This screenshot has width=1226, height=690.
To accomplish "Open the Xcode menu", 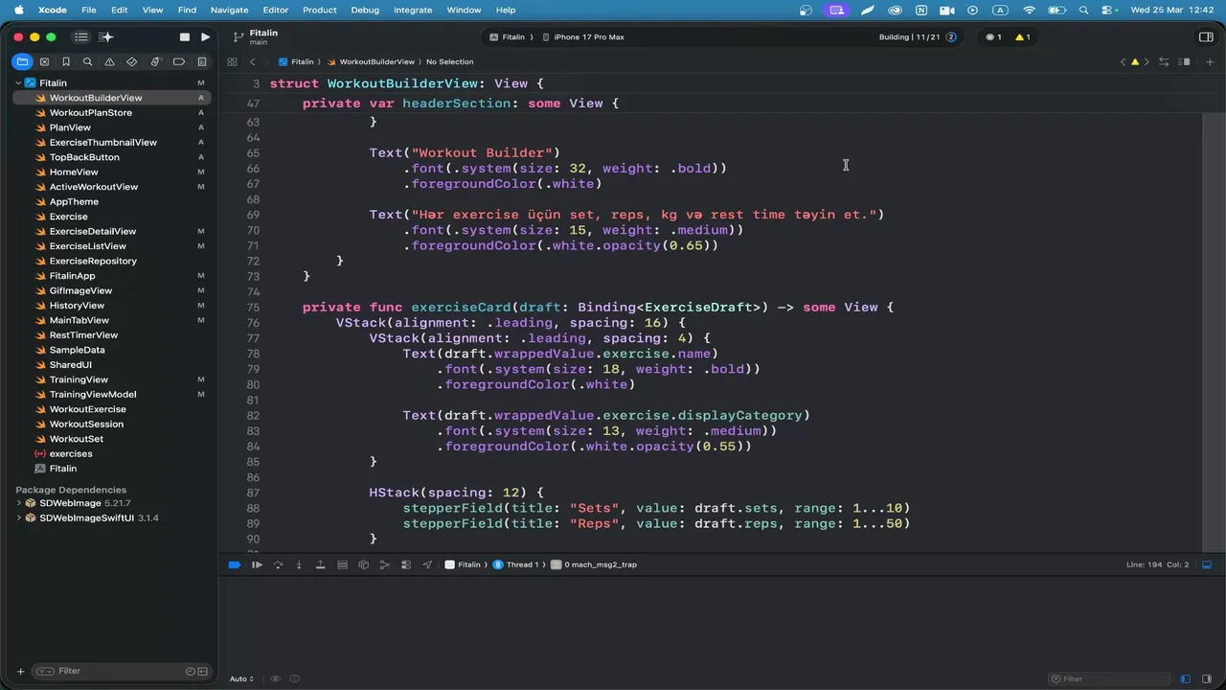I will click(x=52, y=10).
